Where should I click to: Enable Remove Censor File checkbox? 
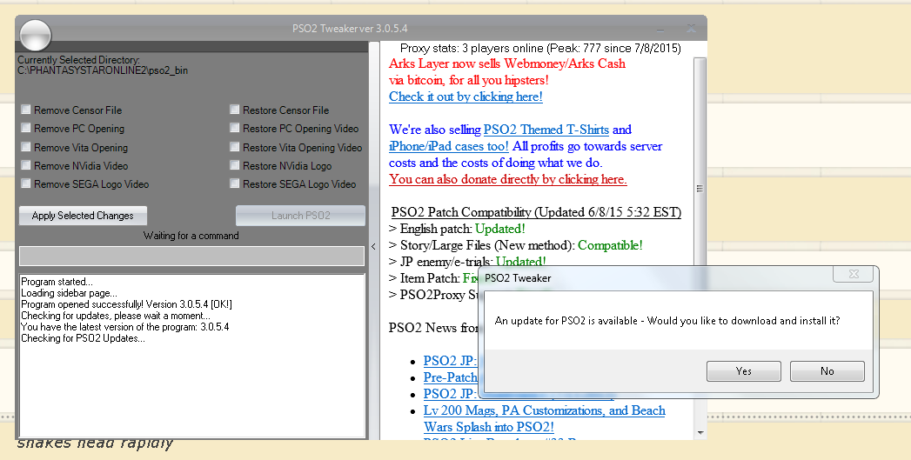pyautogui.click(x=25, y=110)
